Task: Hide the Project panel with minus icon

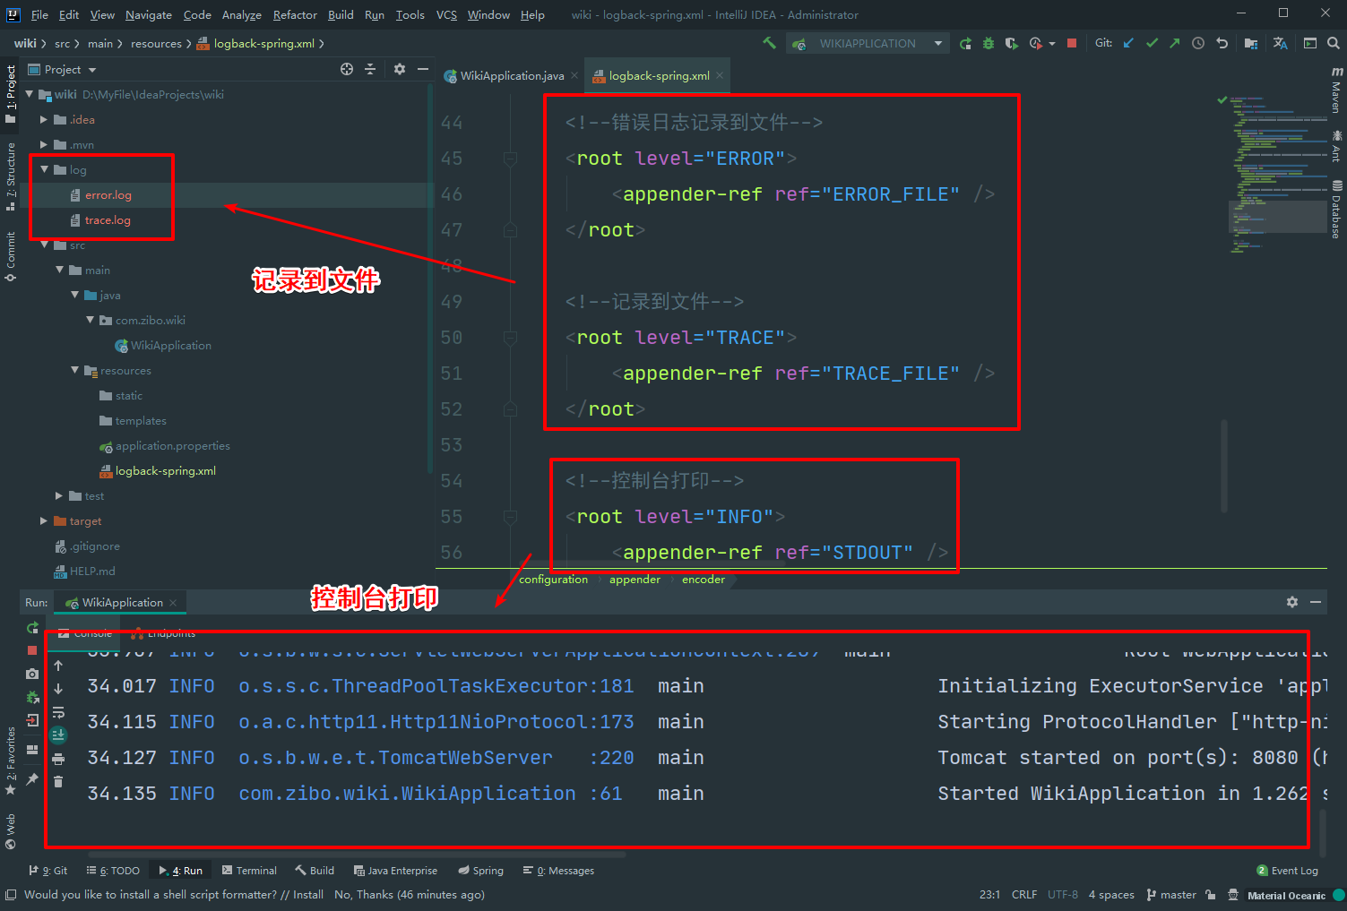Action: point(423,69)
